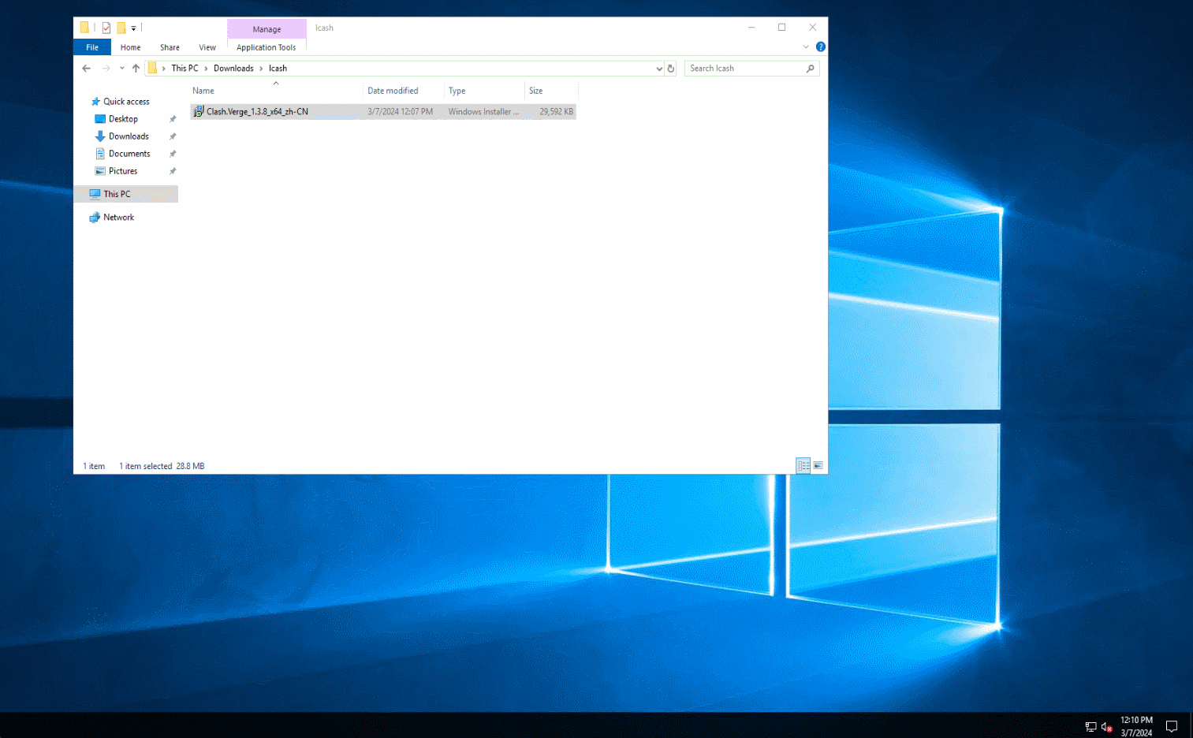The image size is (1193, 738).
Task: Click the muted volume icon in tray
Action: [x=1106, y=726]
